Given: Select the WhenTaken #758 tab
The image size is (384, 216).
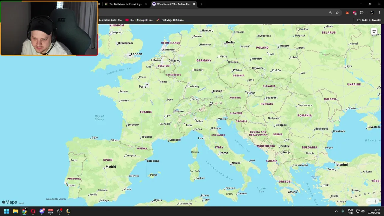Looking at the screenshot, I should [173, 4].
